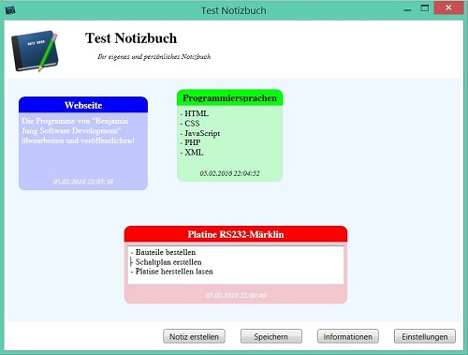Click the 'Test Notizbuch' page heading
The image size is (468, 355).
tap(131, 38)
